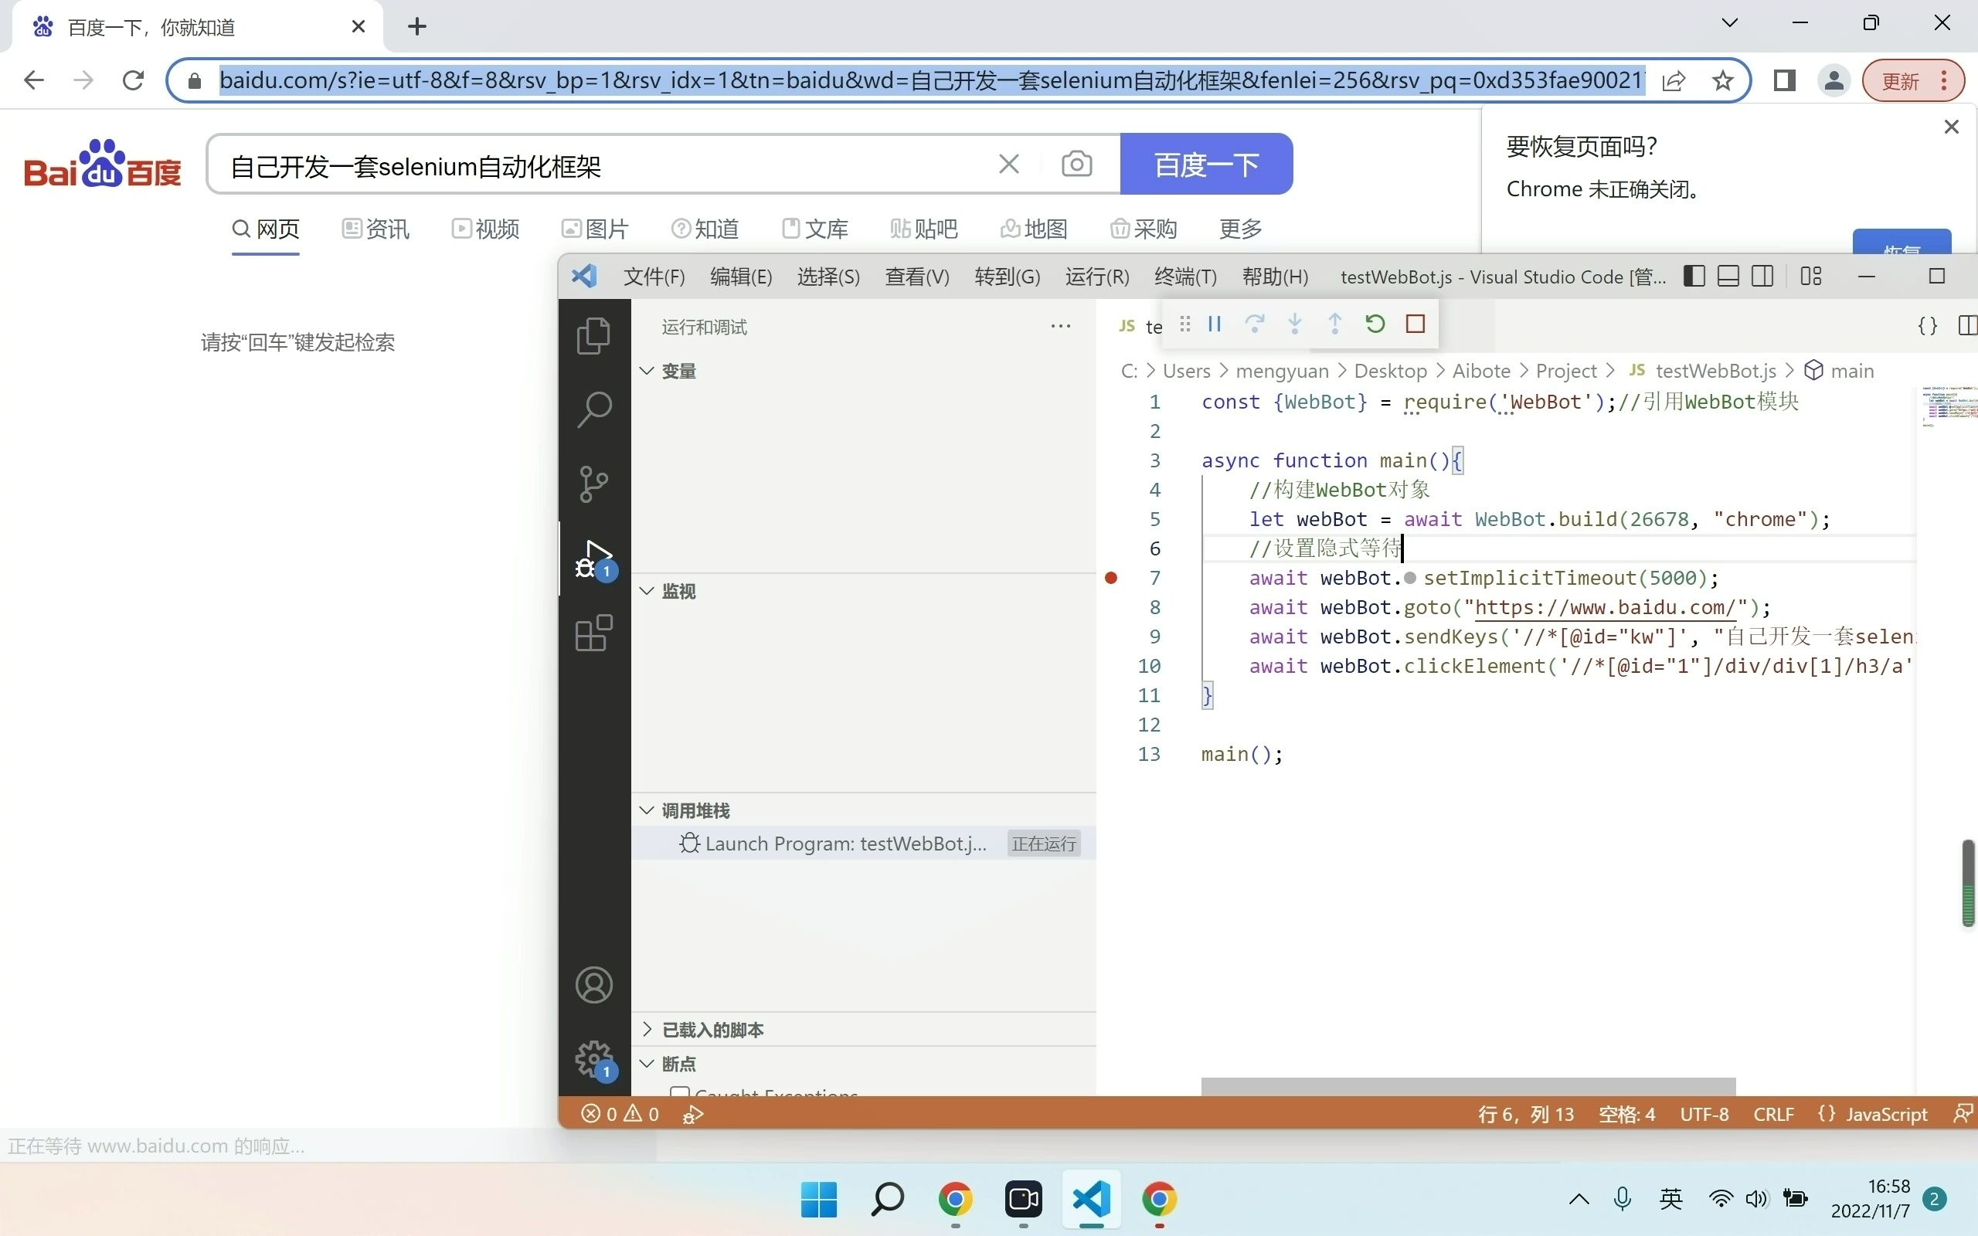Go back in Chrome
1978x1236 pixels.
point(34,80)
